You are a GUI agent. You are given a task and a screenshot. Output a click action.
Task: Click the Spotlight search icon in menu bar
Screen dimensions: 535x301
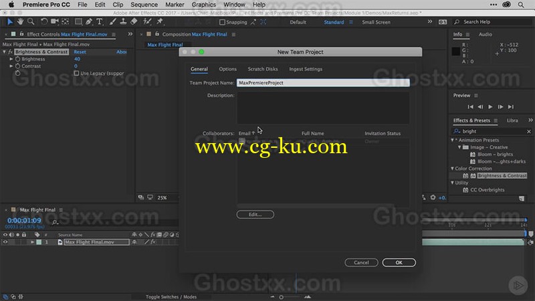tap(521, 5)
